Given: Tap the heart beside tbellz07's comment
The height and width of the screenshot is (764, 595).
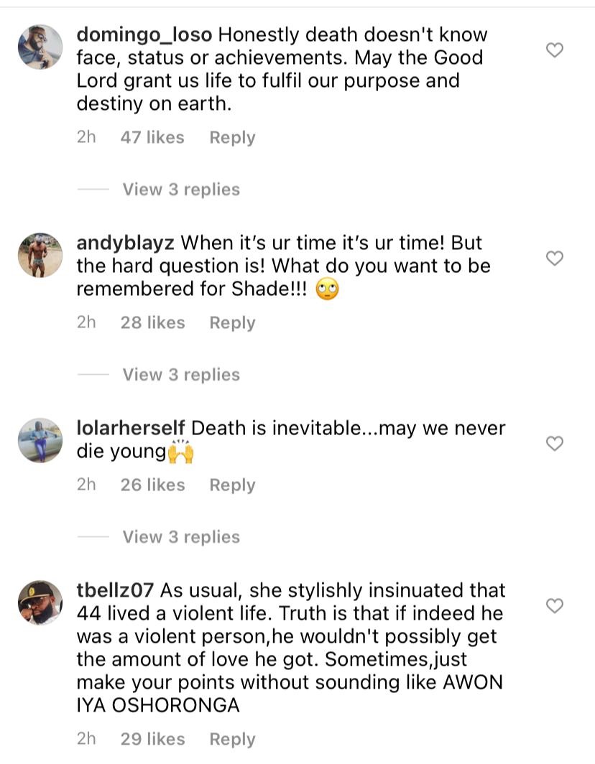Looking at the screenshot, I should click(x=554, y=607).
